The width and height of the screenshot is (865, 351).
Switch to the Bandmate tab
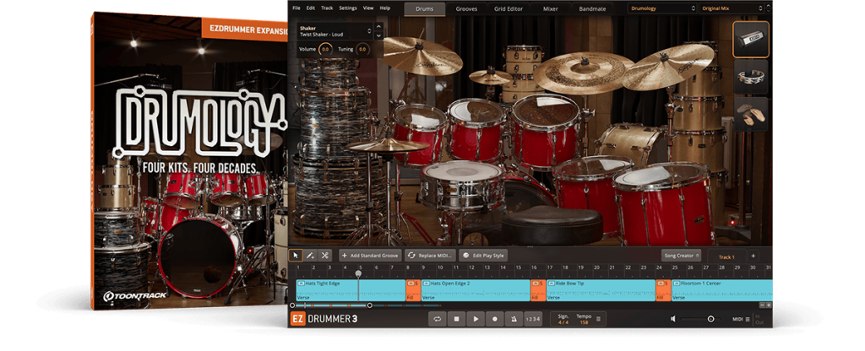click(592, 8)
